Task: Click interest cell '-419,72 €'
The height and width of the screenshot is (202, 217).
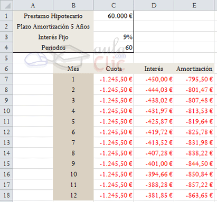Action: pyautogui.click(x=154, y=132)
